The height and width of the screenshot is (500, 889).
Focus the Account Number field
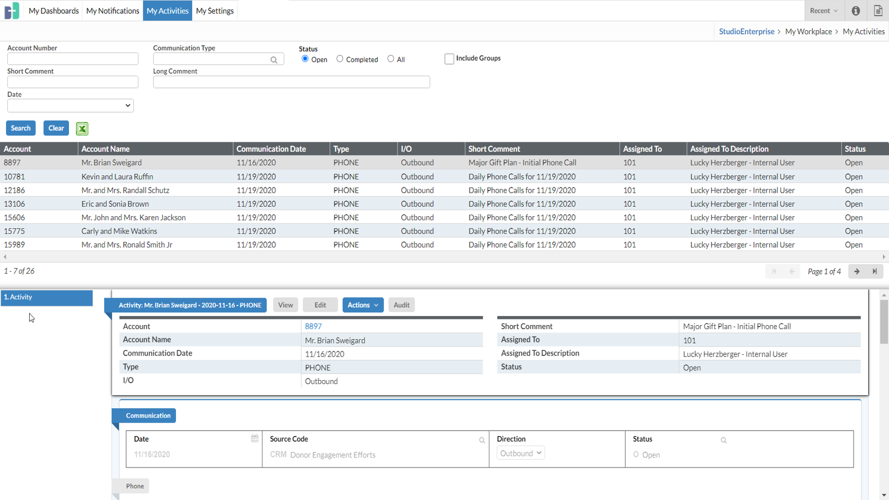tap(73, 59)
